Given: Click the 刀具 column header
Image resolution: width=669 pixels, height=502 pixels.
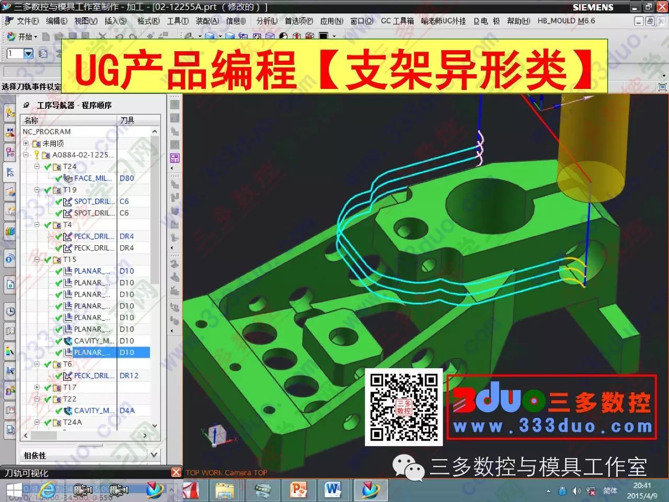Looking at the screenshot, I should pos(139,120).
